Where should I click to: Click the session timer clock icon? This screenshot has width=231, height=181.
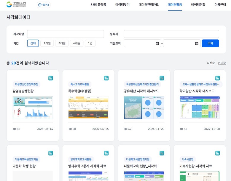40,5
